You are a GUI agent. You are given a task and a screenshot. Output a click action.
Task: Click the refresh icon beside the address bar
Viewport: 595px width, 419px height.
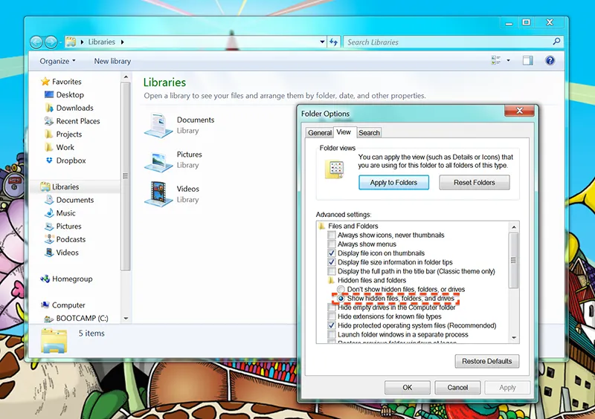(333, 42)
